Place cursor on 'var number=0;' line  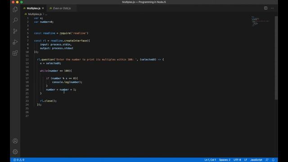click(x=44, y=22)
